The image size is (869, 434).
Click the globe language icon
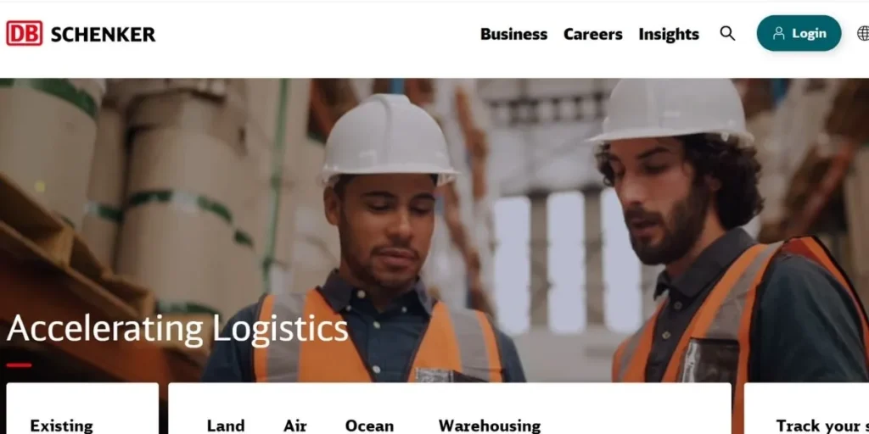click(x=863, y=34)
